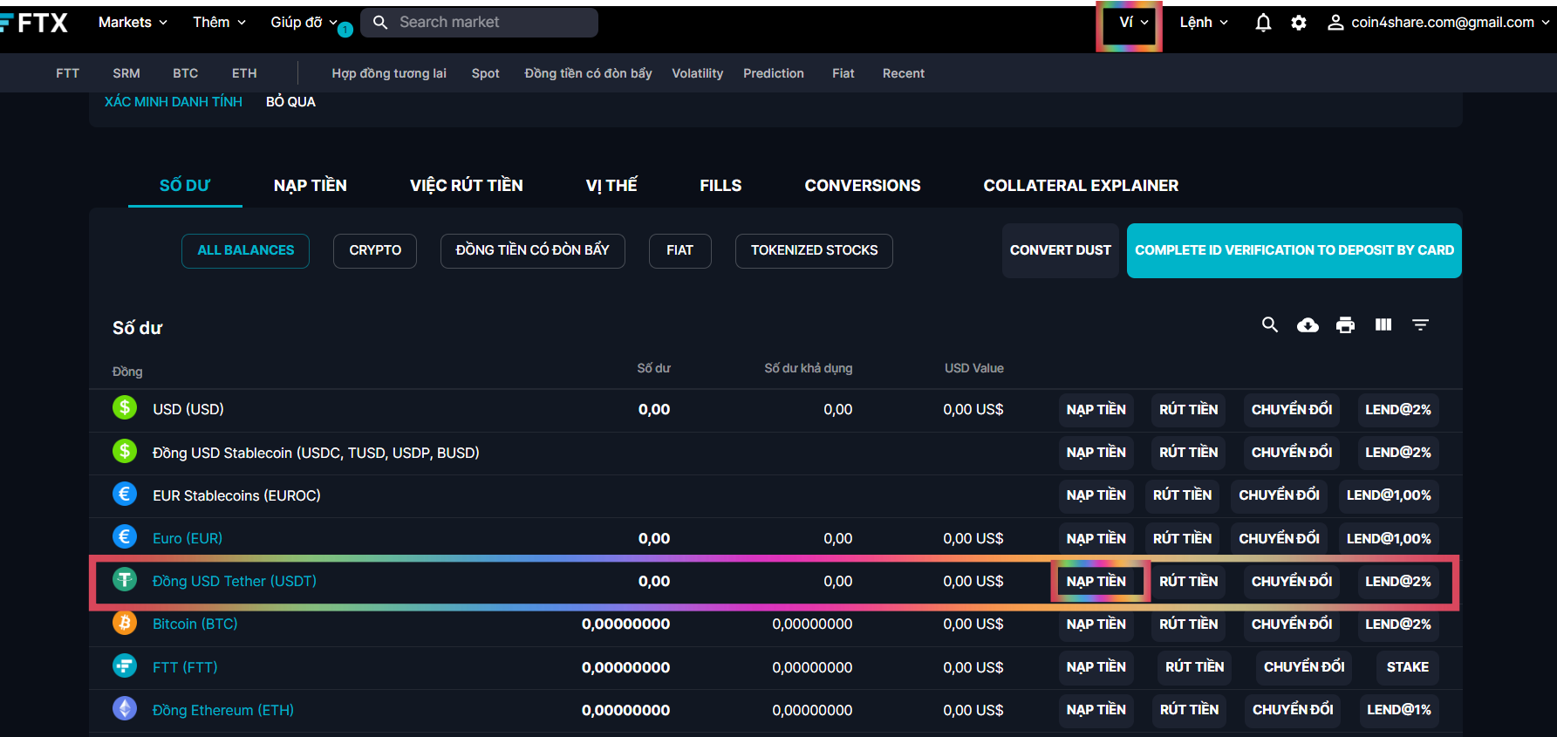Select the BTC market category
This screenshot has width=1557, height=737.
coord(185,73)
